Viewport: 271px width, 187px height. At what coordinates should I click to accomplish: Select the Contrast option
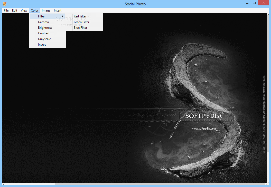(48, 33)
